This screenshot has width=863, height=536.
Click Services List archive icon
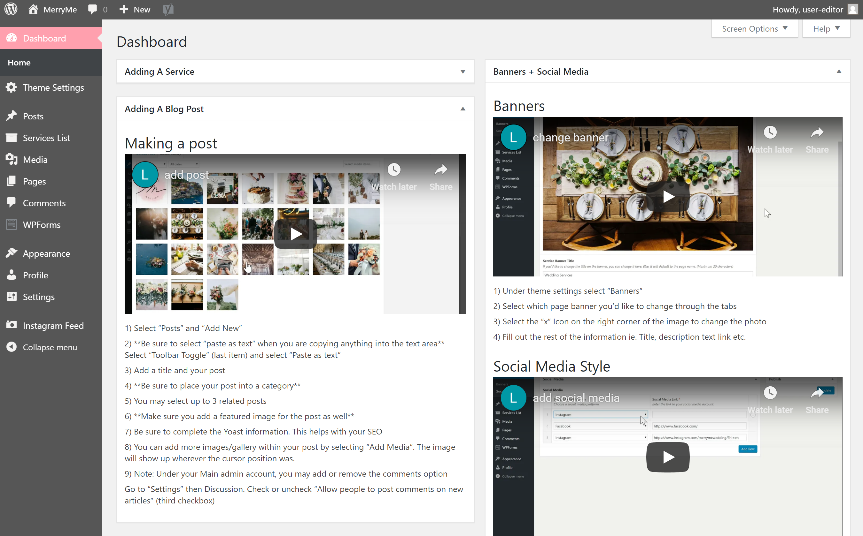(x=12, y=138)
